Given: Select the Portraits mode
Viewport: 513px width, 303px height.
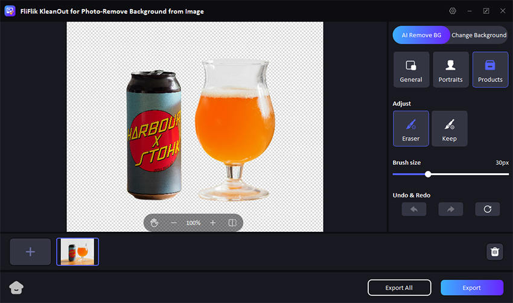Looking at the screenshot, I should click(450, 69).
